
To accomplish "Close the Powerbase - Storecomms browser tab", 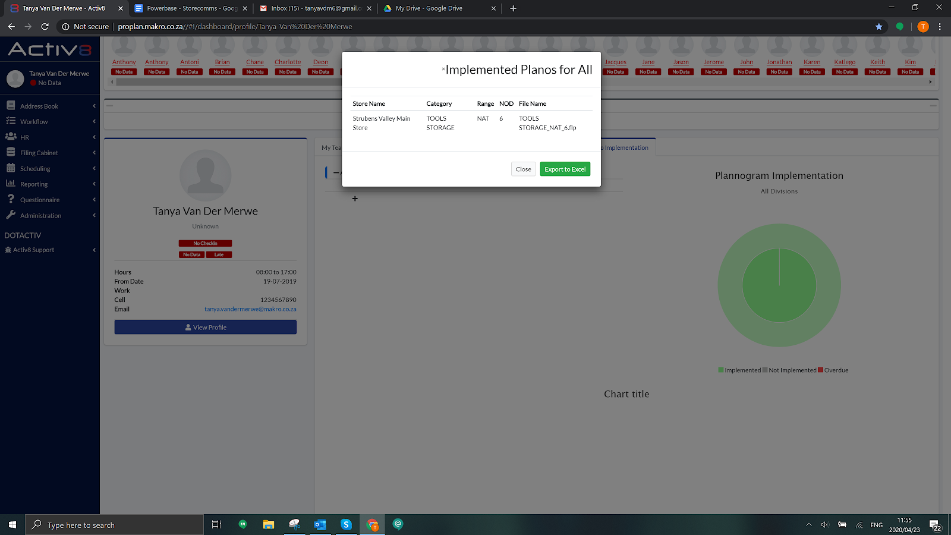I will click(x=245, y=8).
